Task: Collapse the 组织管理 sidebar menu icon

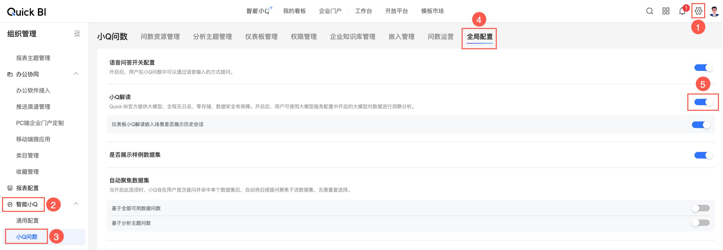Action: (x=77, y=34)
